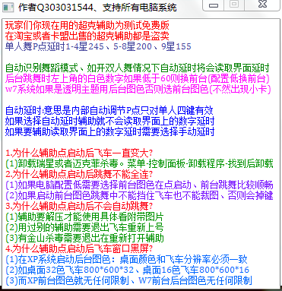Click the line 如果要辅助读取界面上的数字延时需要选择手动延时
The width and height of the screenshot is (282, 291).
109,132
